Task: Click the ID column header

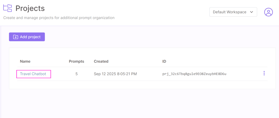Action: pos(164,61)
